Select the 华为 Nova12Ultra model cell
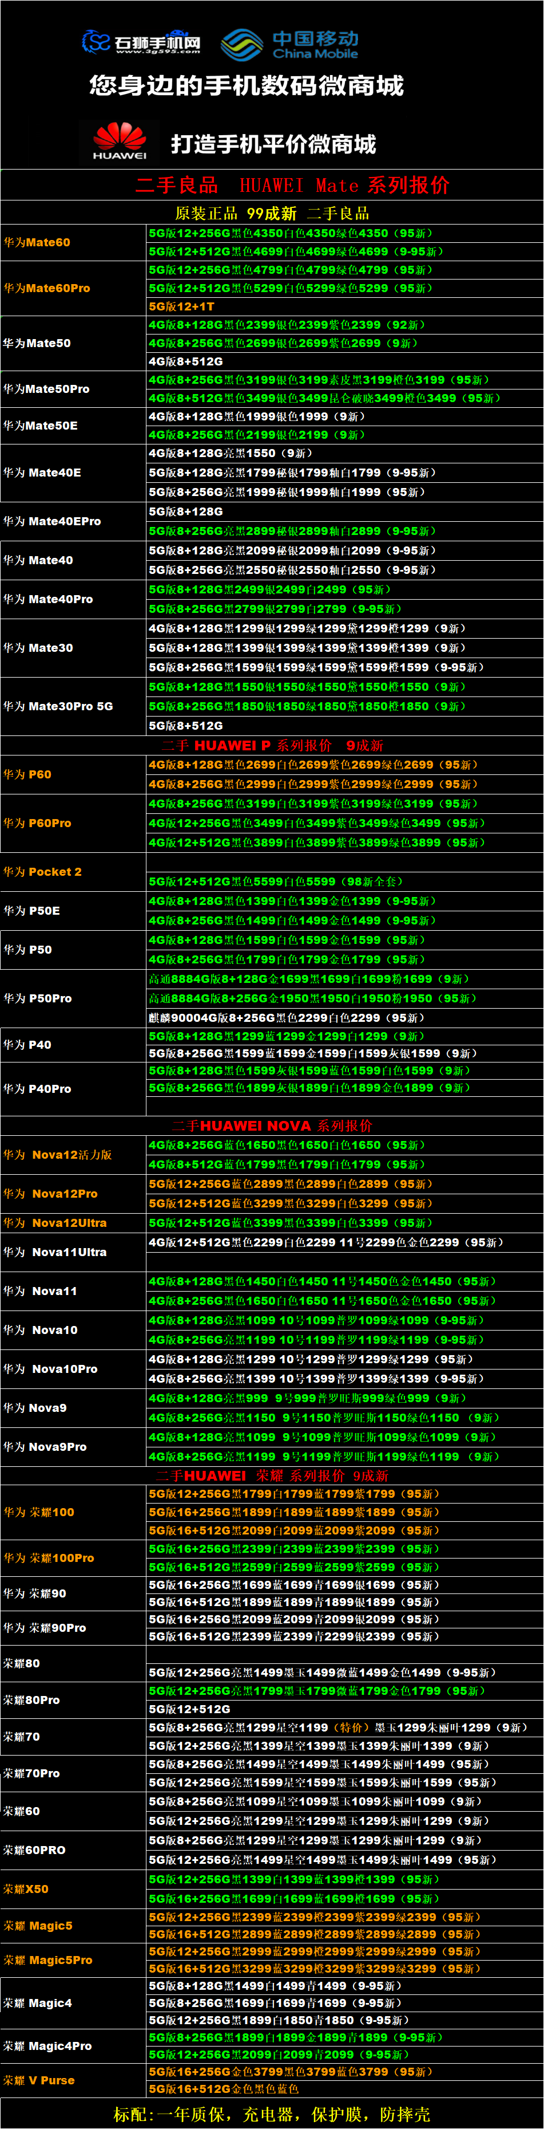Viewport: 544px width, 2129px height. (73, 1223)
